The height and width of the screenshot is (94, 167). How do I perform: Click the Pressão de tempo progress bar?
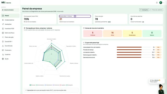click(134, 50)
